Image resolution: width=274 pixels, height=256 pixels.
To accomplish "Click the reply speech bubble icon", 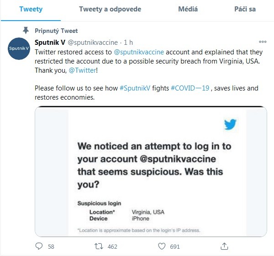I will (x=39, y=246).
